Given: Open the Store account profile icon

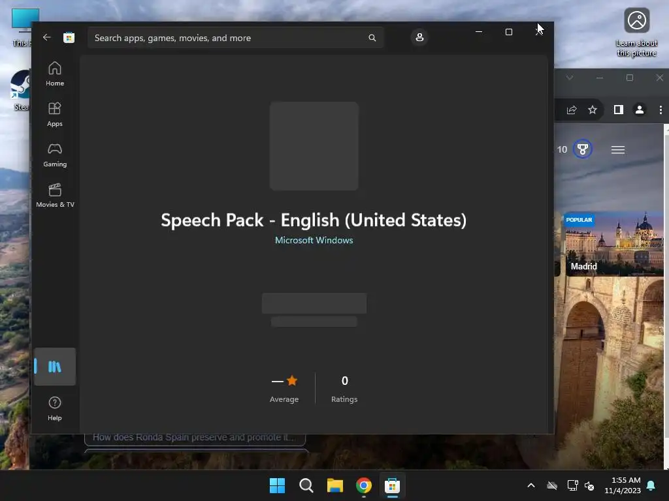Looking at the screenshot, I should pos(419,37).
